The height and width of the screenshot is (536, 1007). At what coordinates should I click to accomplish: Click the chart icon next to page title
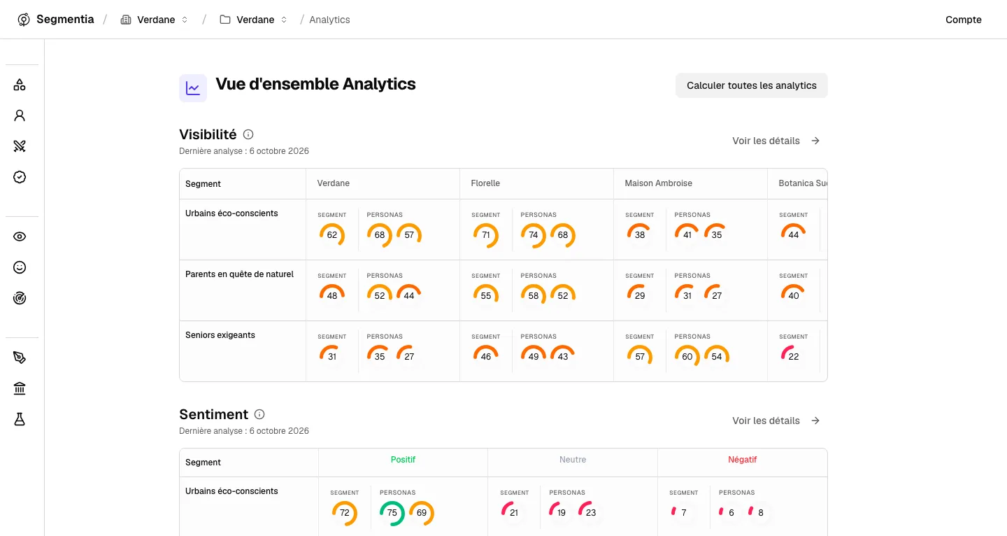[x=193, y=88]
